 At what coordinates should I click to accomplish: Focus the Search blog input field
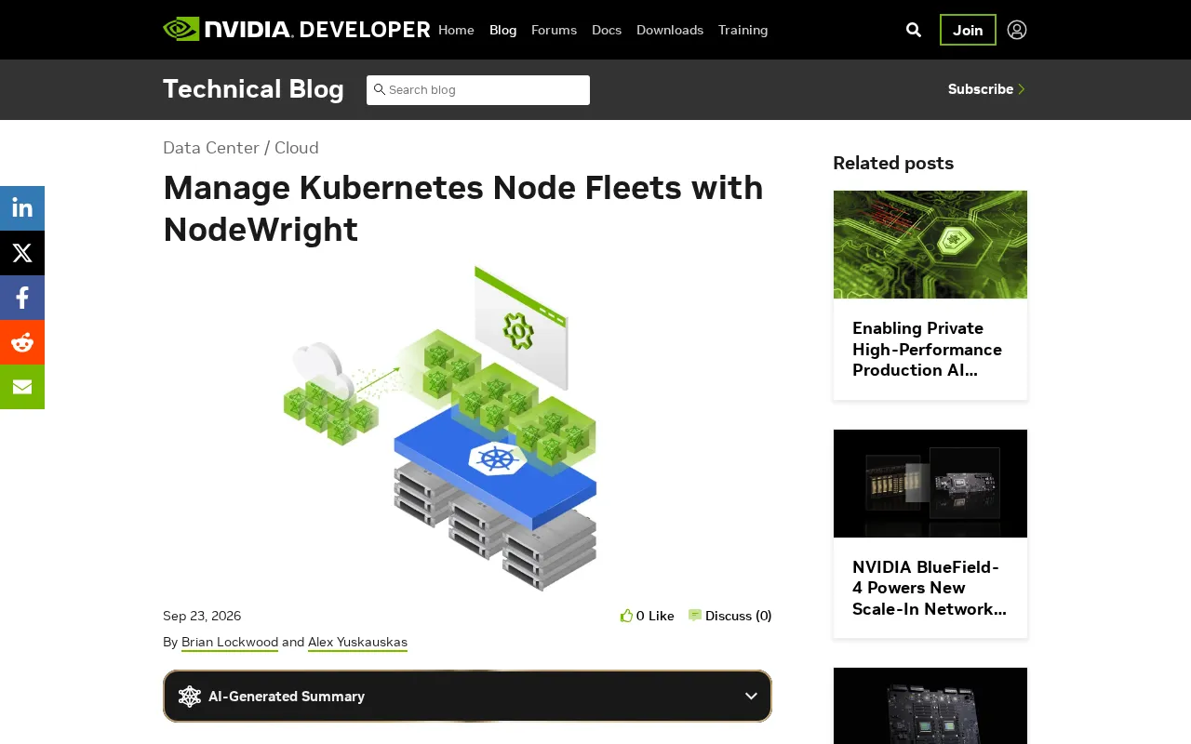pos(478,90)
